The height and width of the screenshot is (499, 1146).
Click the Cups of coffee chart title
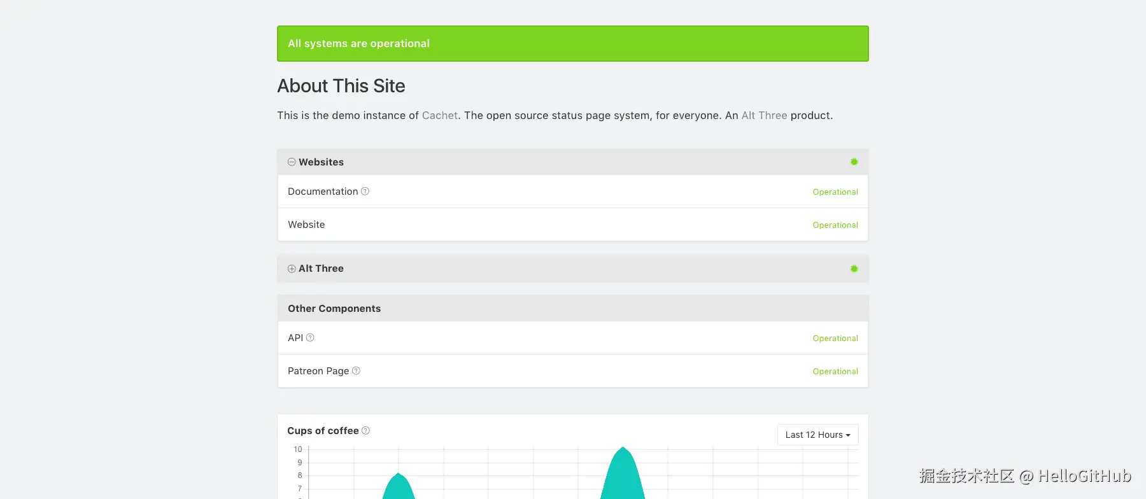tap(323, 431)
